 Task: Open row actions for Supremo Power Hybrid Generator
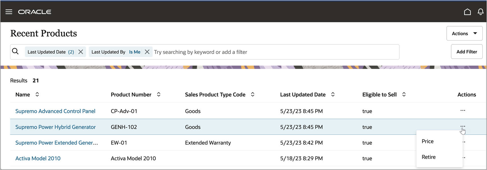click(x=462, y=127)
